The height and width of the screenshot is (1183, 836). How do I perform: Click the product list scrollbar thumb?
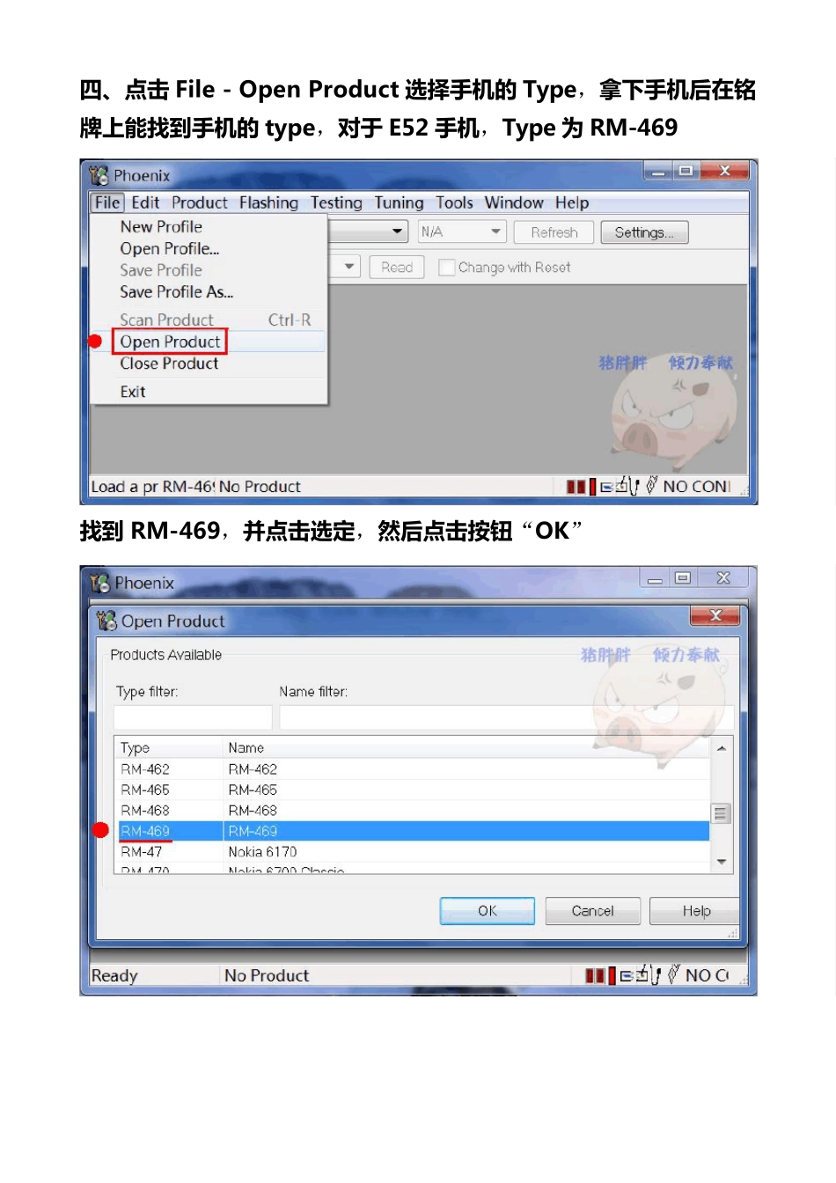722,813
